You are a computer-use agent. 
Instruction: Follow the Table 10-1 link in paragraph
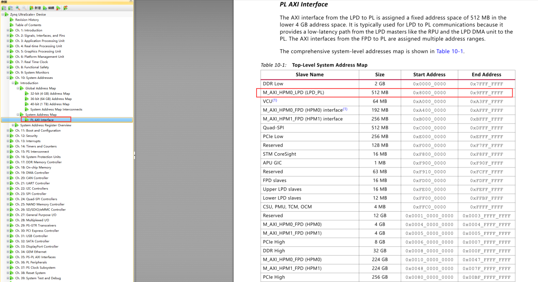(x=450, y=51)
